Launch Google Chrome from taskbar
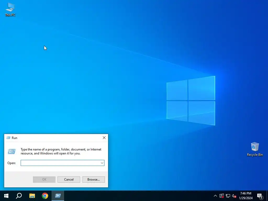This screenshot has width=268, height=201. point(45,196)
